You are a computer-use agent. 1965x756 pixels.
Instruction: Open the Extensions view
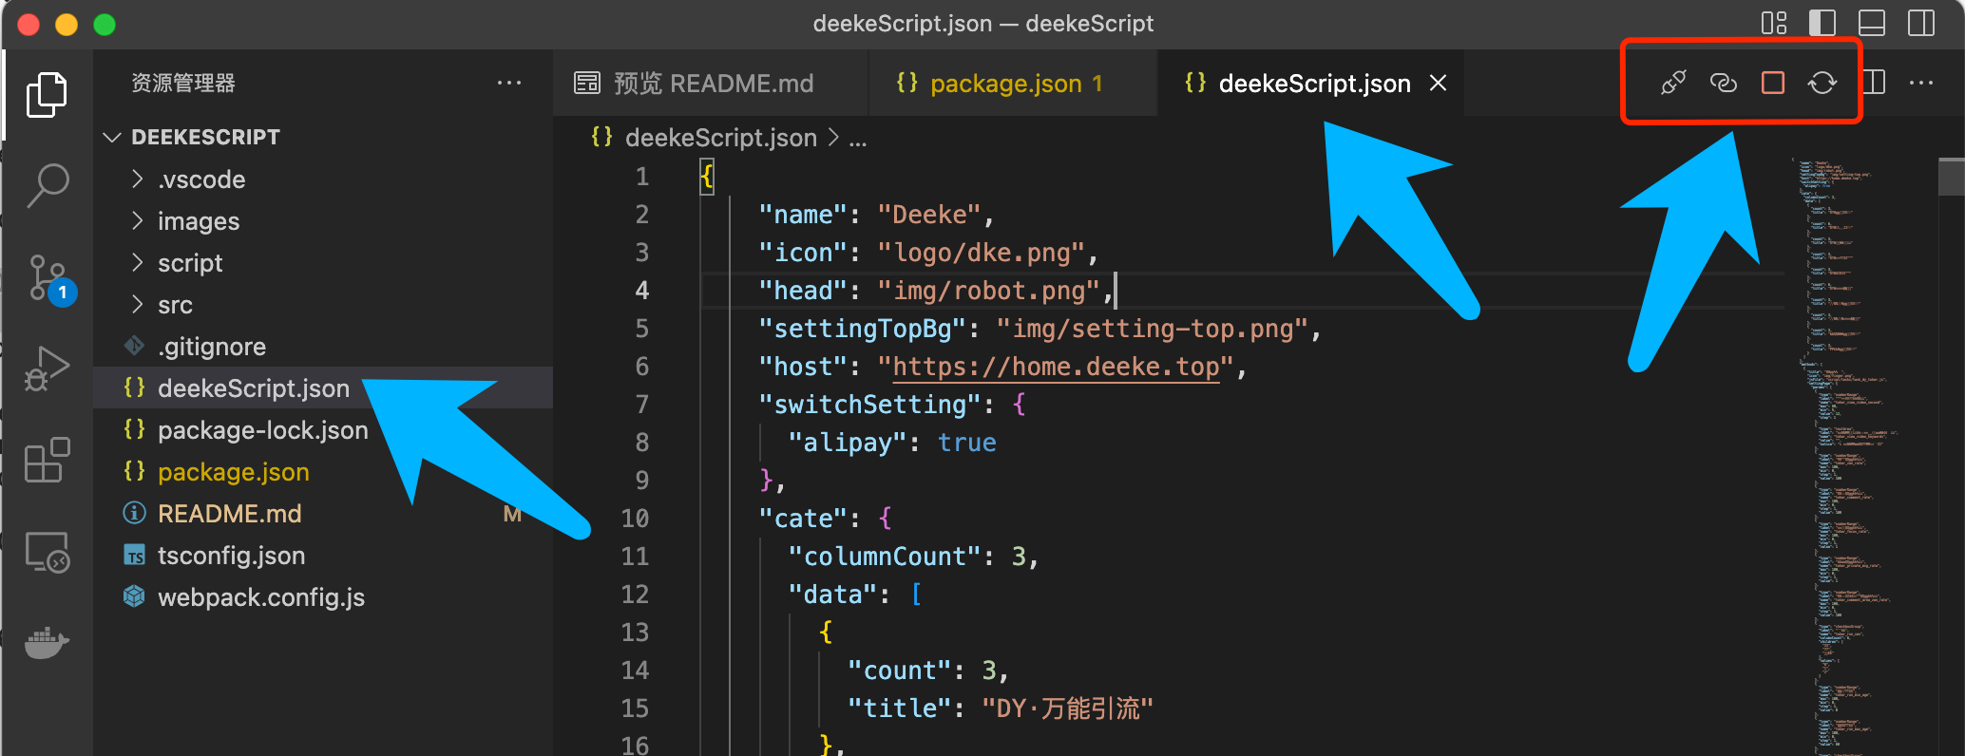tap(47, 461)
